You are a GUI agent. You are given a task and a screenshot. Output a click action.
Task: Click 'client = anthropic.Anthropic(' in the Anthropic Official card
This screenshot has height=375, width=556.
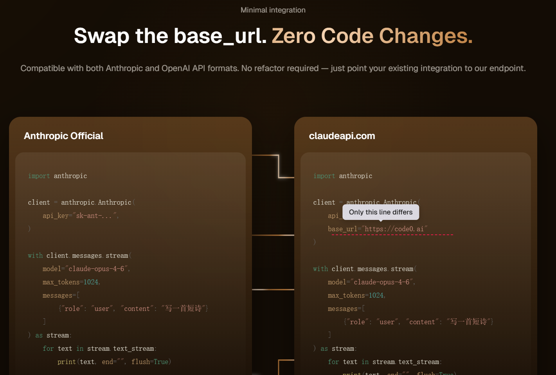click(81, 202)
